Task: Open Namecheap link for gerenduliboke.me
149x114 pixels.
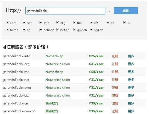Action: [54, 72]
